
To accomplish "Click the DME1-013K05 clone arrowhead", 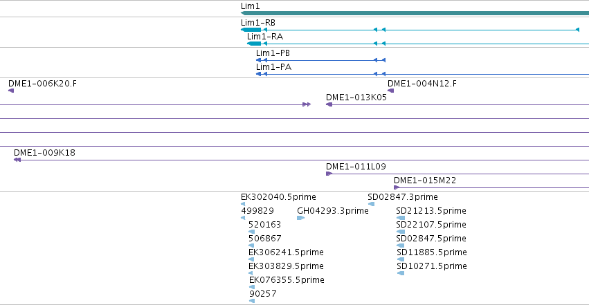I will pyautogui.click(x=329, y=104).
